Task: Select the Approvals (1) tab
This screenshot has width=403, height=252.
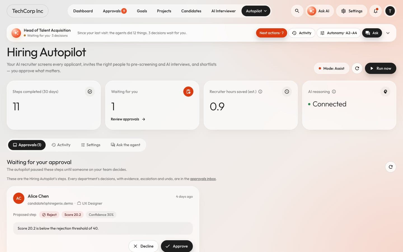Action: 27,145
